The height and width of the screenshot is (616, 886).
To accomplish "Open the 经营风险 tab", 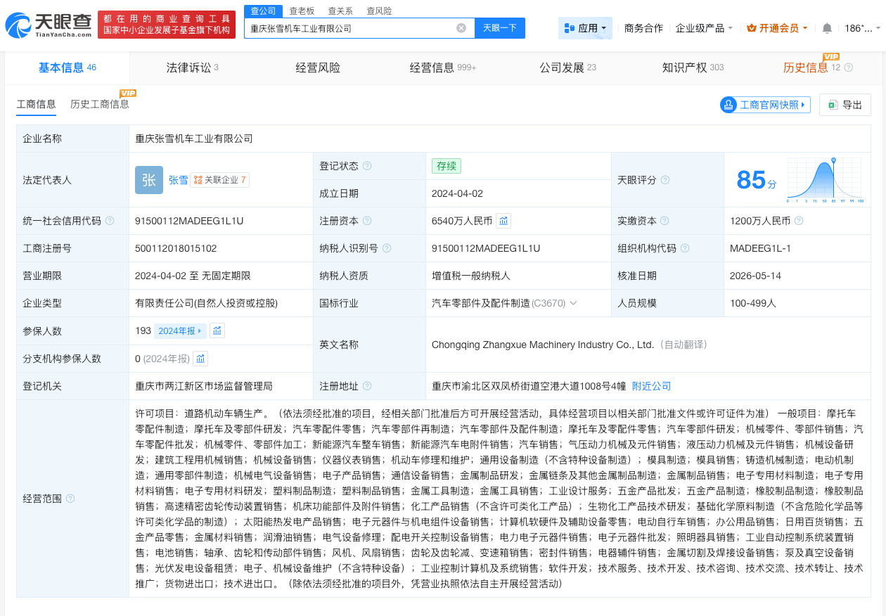I will pos(318,68).
